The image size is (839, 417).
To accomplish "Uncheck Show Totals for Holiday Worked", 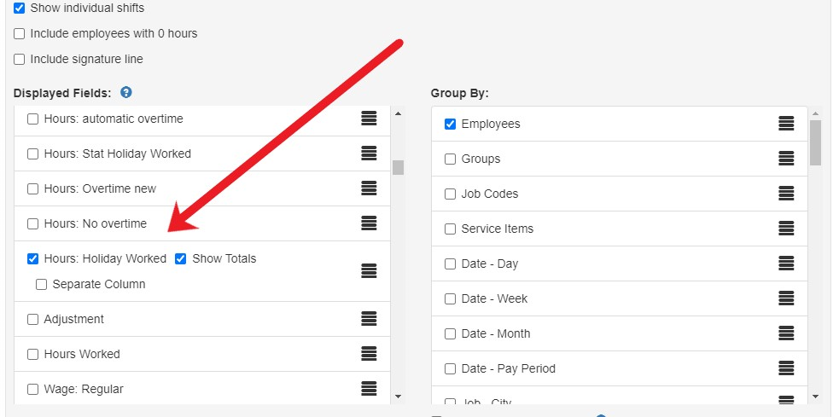I will point(181,258).
